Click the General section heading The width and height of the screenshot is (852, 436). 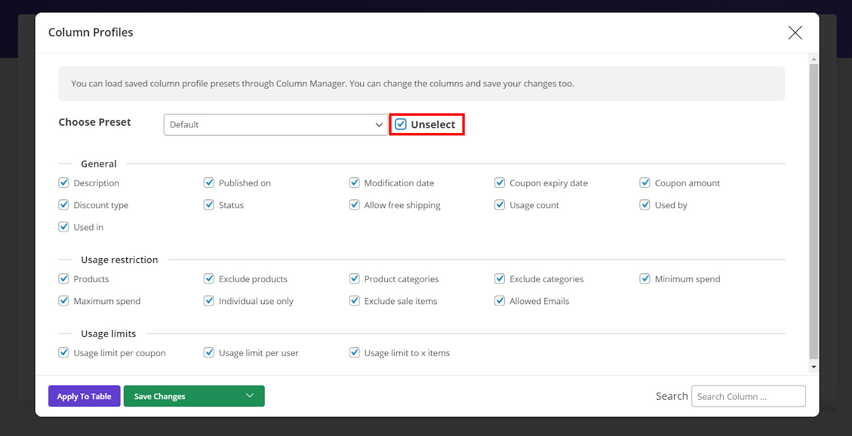[98, 164]
